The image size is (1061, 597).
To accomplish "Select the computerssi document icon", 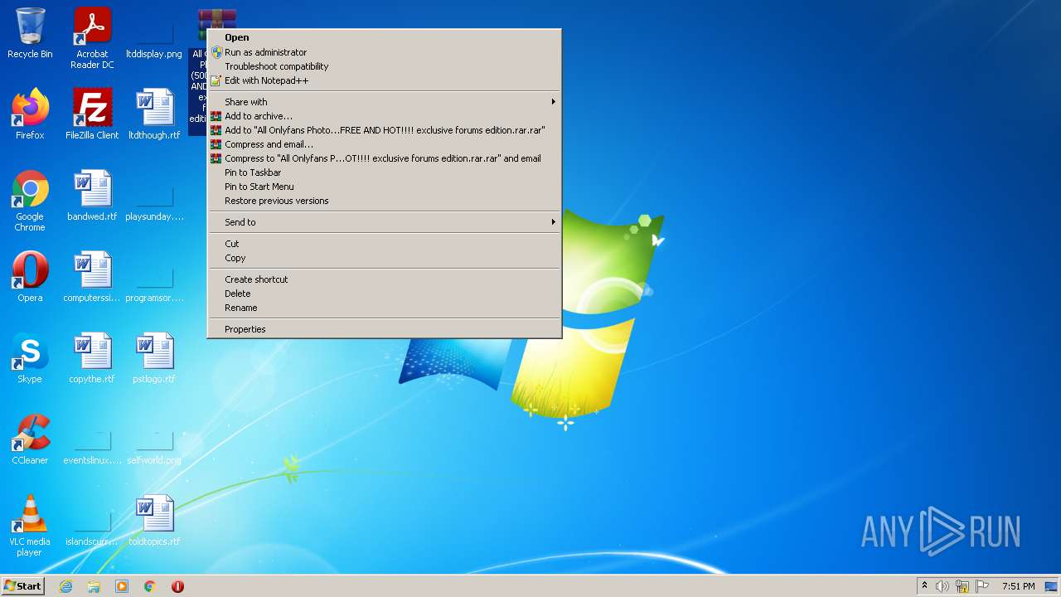I will [x=92, y=277].
